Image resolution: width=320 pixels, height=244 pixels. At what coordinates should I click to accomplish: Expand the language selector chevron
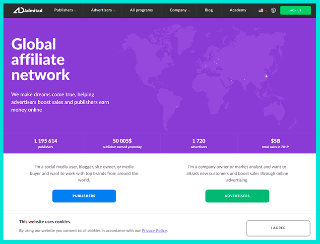(266, 10)
